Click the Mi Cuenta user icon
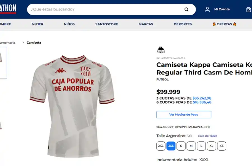The height and width of the screenshot is (168, 252). pyautogui.click(x=207, y=9)
